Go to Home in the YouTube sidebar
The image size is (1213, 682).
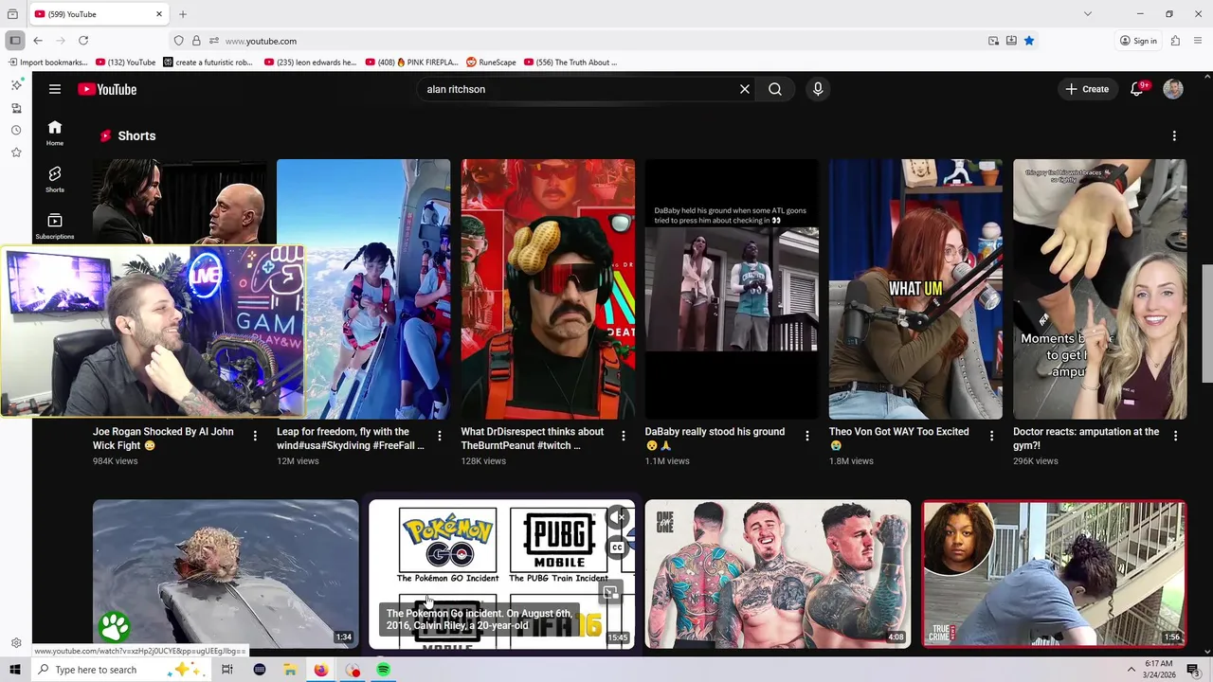55,133
